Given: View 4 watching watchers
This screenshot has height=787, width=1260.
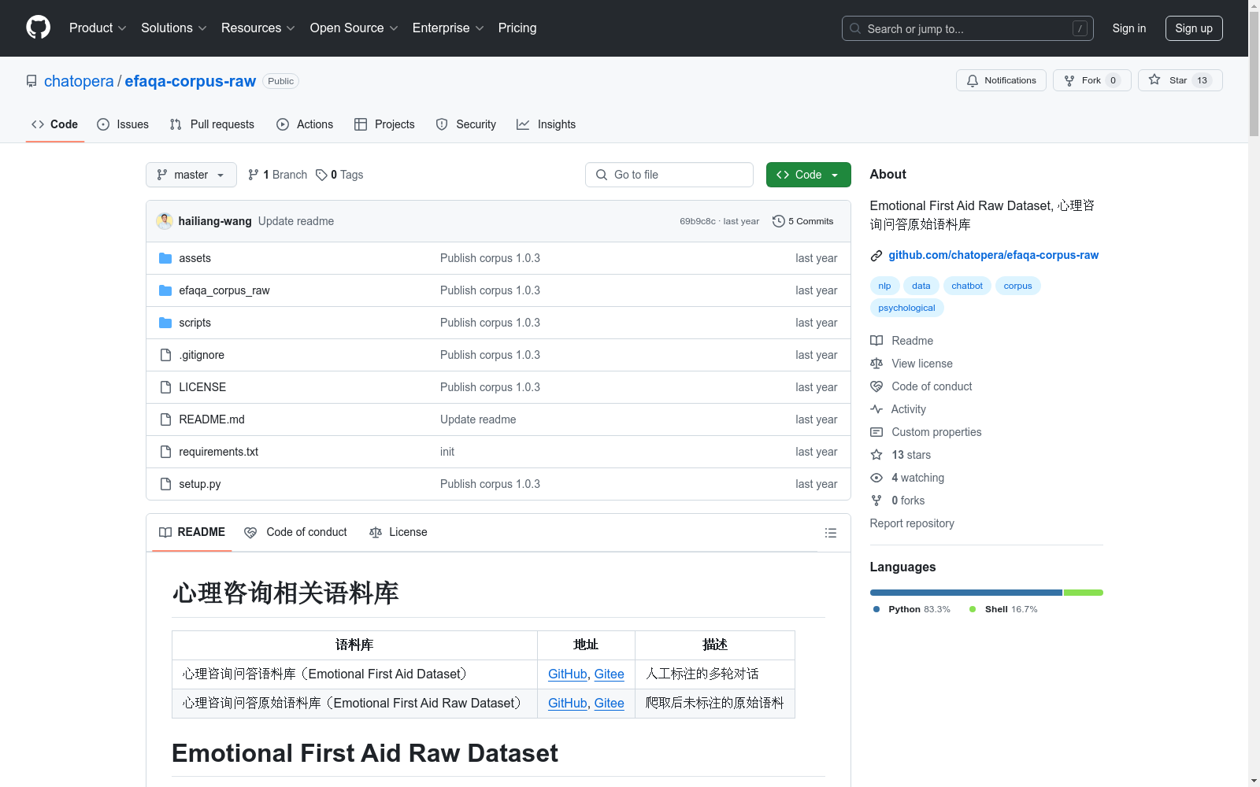Looking at the screenshot, I should tap(907, 478).
